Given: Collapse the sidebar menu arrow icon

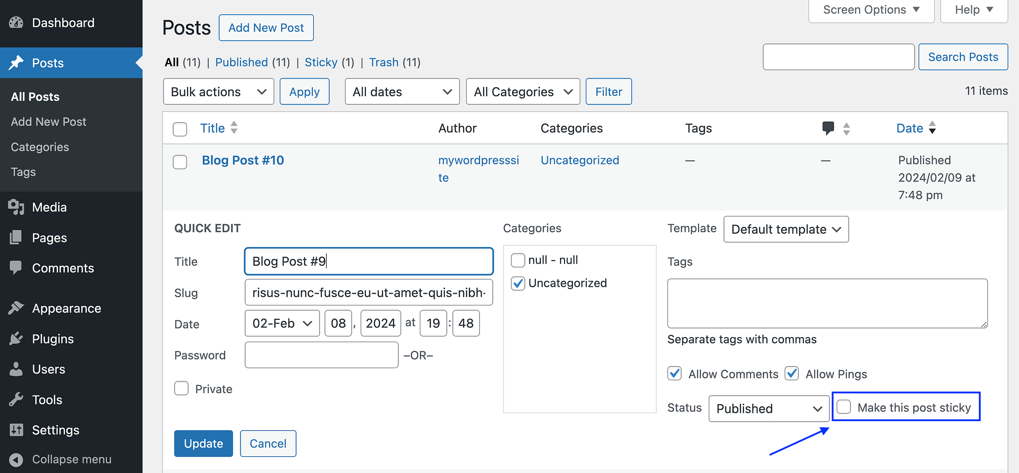Looking at the screenshot, I should coord(16,459).
